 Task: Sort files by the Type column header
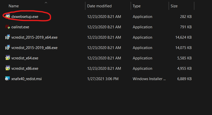137,6
